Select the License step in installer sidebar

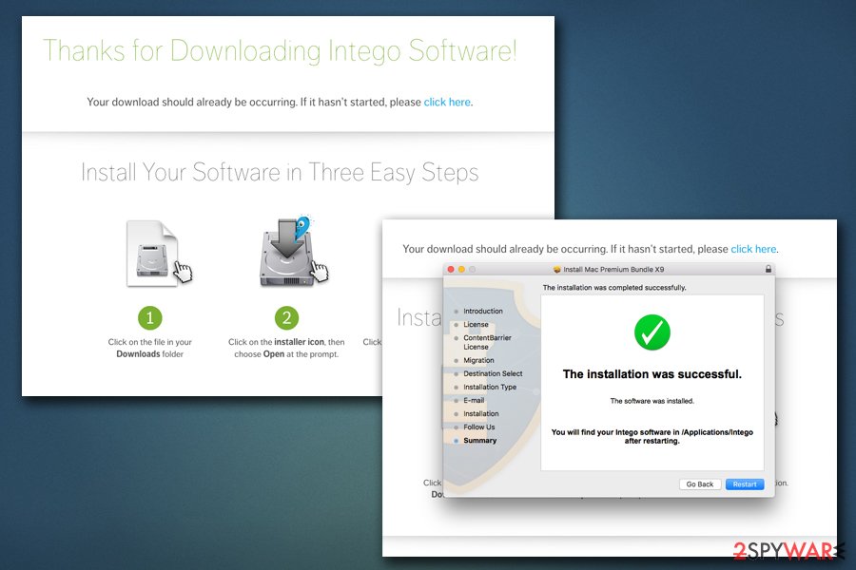click(x=477, y=325)
